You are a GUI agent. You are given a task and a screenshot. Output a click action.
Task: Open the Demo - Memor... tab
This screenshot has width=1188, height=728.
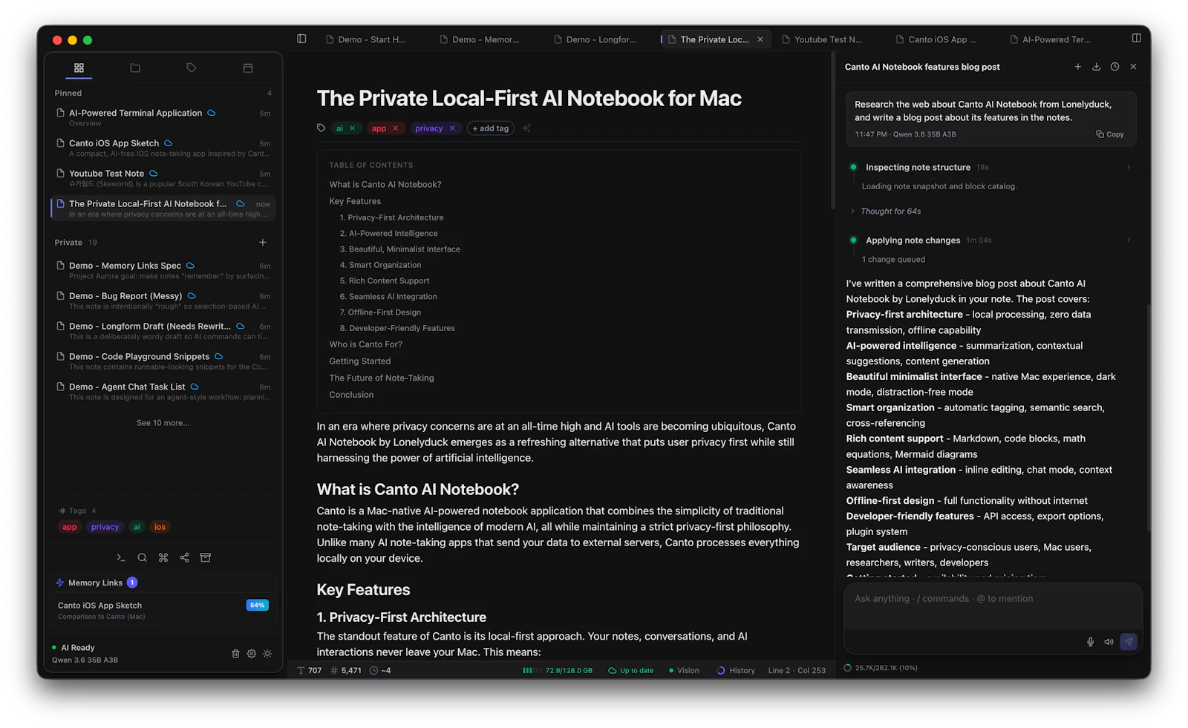(x=480, y=39)
